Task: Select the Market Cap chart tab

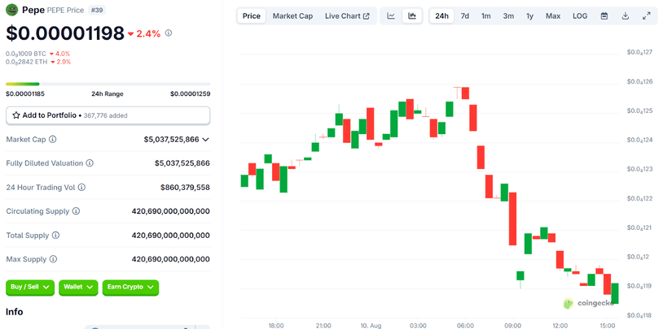Action: coord(292,15)
